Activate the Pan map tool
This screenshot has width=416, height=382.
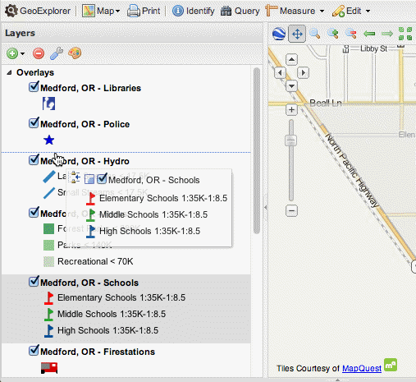click(297, 34)
